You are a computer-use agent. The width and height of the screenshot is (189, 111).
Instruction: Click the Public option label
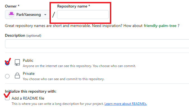tap(28, 60)
